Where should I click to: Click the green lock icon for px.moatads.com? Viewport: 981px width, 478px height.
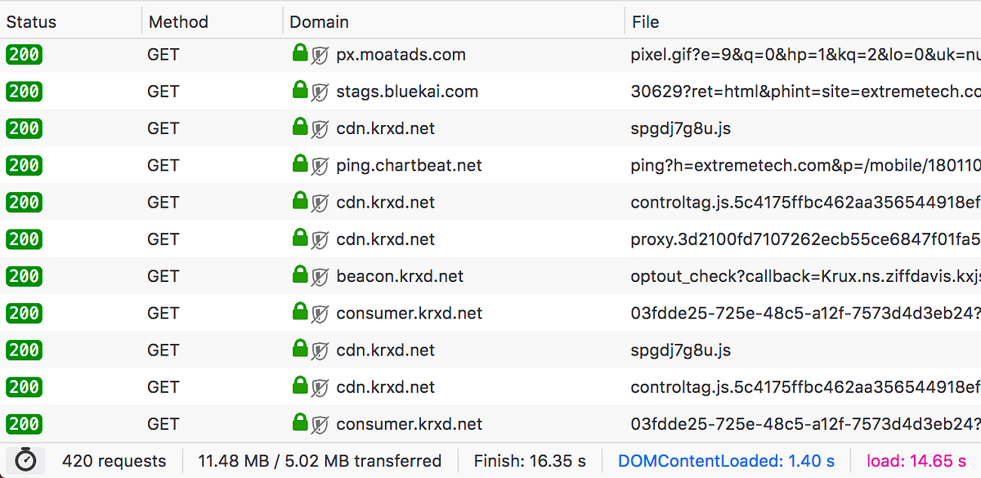[300, 54]
